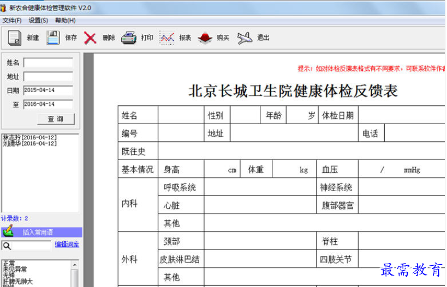Delete record using the red X icon
447x287 pixels.
click(x=90, y=38)
